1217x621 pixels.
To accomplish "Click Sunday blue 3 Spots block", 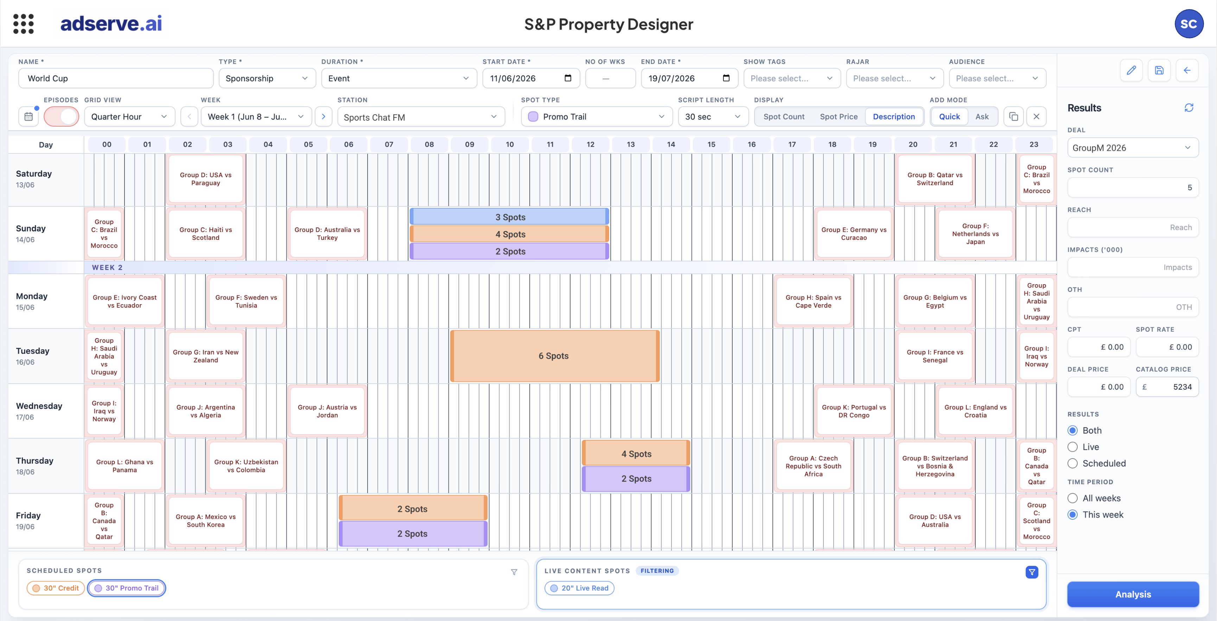I will tap(509, 217).
